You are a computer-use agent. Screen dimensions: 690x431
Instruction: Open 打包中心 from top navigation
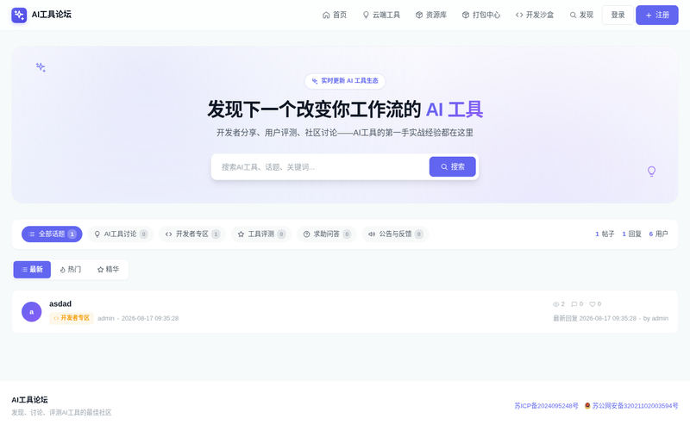click(x=481, y=15)
